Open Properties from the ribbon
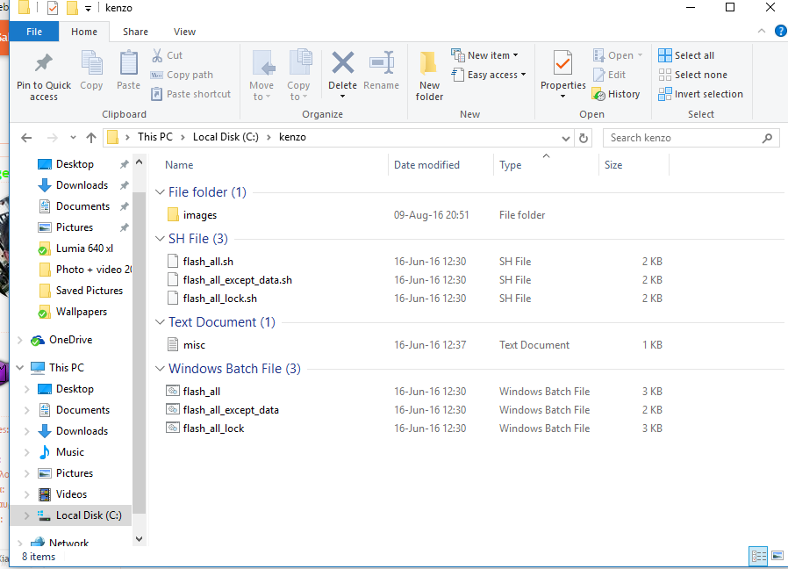 (562, 65)
